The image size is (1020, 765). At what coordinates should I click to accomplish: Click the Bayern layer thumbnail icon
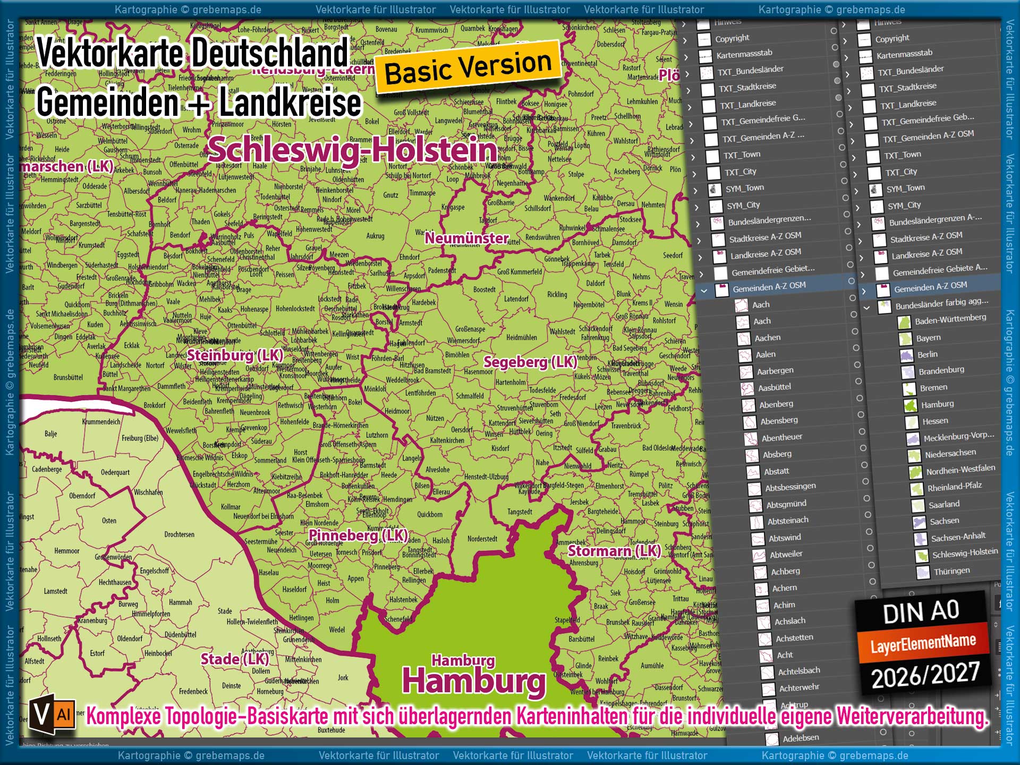[905, 339]
